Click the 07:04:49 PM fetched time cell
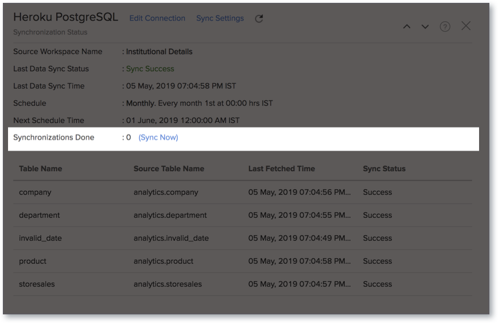 [299, 238]
